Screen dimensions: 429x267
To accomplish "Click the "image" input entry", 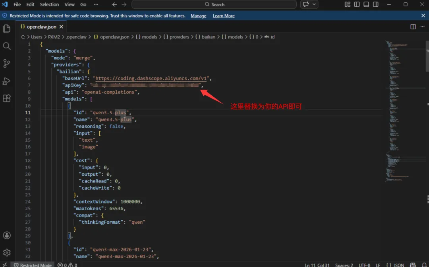I will coord(88,147).
